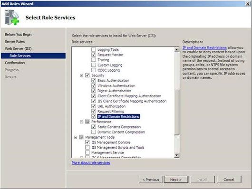
Task: Toggle the Performance group checkbox
Action: click(87, 122)
